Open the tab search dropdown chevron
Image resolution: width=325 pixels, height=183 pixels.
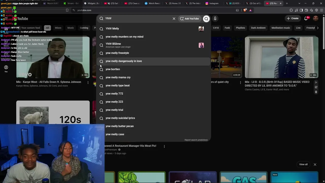pyautogui.click(x=299, y=3)
